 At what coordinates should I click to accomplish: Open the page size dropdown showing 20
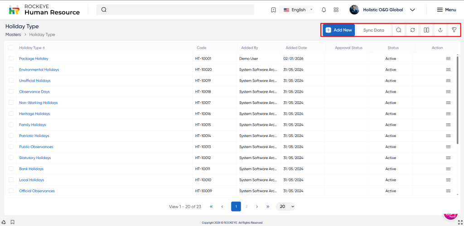(x=285, y=207)
